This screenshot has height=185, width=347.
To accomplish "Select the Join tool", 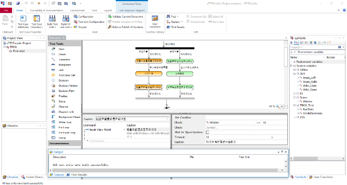I will 61,70.
